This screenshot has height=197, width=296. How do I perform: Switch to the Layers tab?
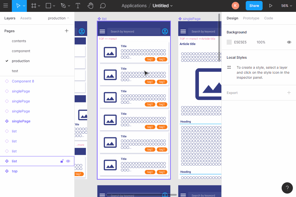[10, 18]
